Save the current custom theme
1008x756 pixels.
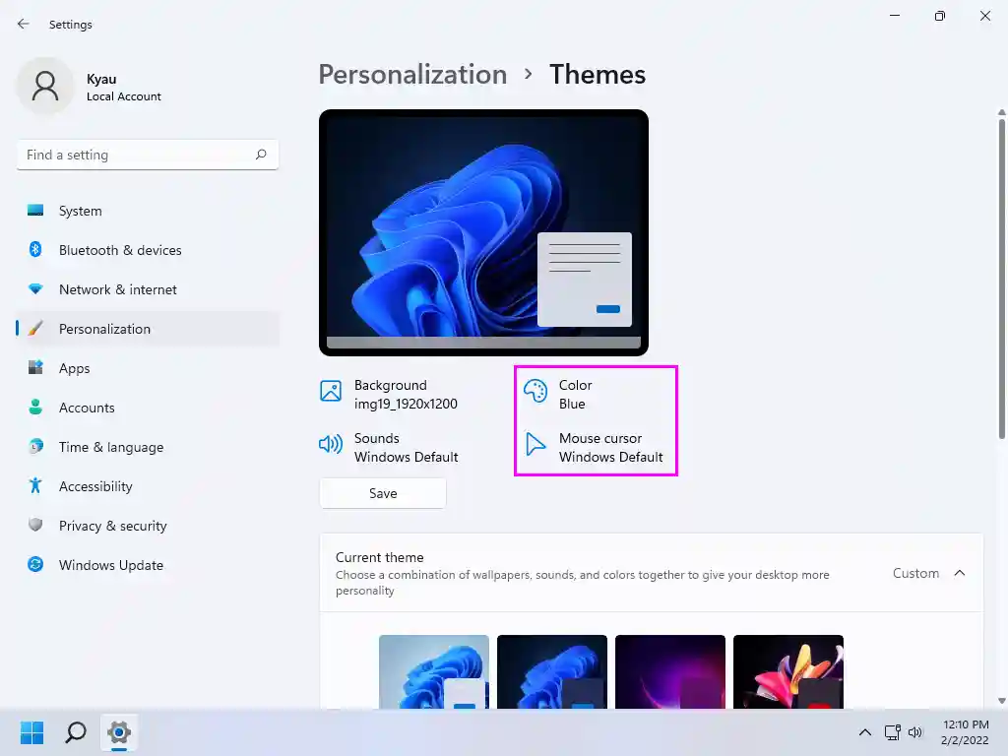(383, 493)
